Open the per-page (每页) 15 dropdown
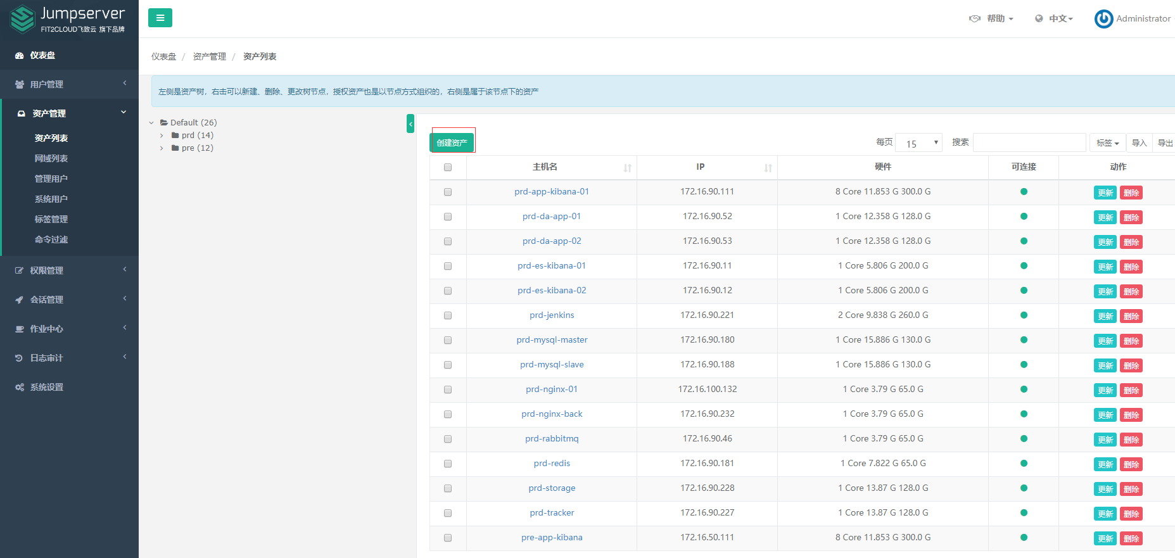 (918, 143)
